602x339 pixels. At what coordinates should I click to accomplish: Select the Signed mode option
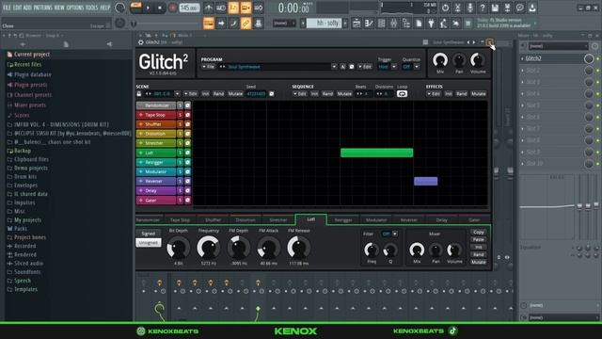pos(149,234)
